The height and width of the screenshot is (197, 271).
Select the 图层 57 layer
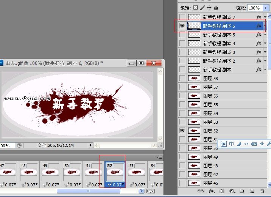tap(227, 87)
